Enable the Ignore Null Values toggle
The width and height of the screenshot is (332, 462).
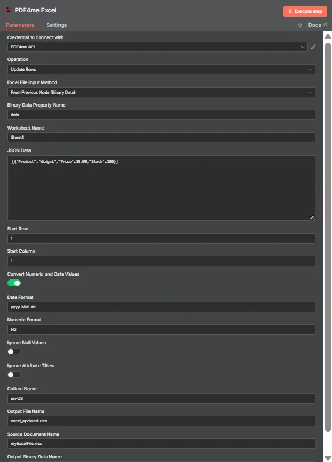coord(14,352)
